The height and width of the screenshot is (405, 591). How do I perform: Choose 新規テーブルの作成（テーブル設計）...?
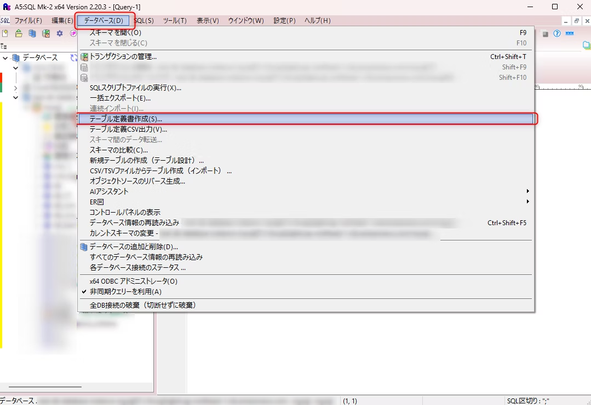(306, 161)
